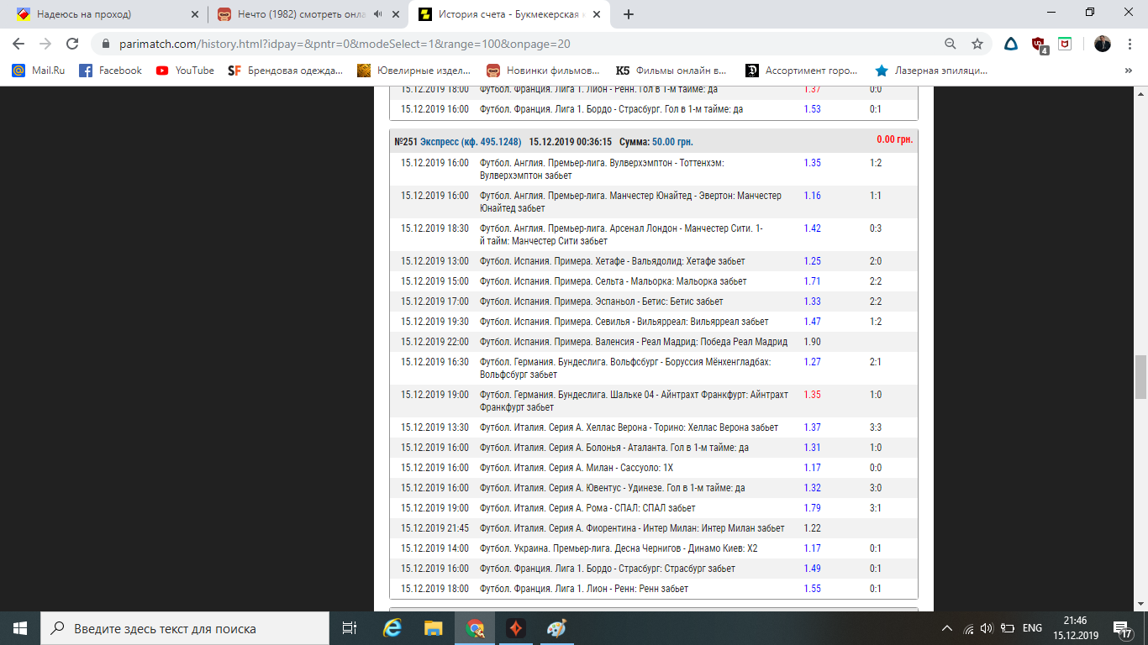Switch the ENG input language

(x=1032, y=628)
